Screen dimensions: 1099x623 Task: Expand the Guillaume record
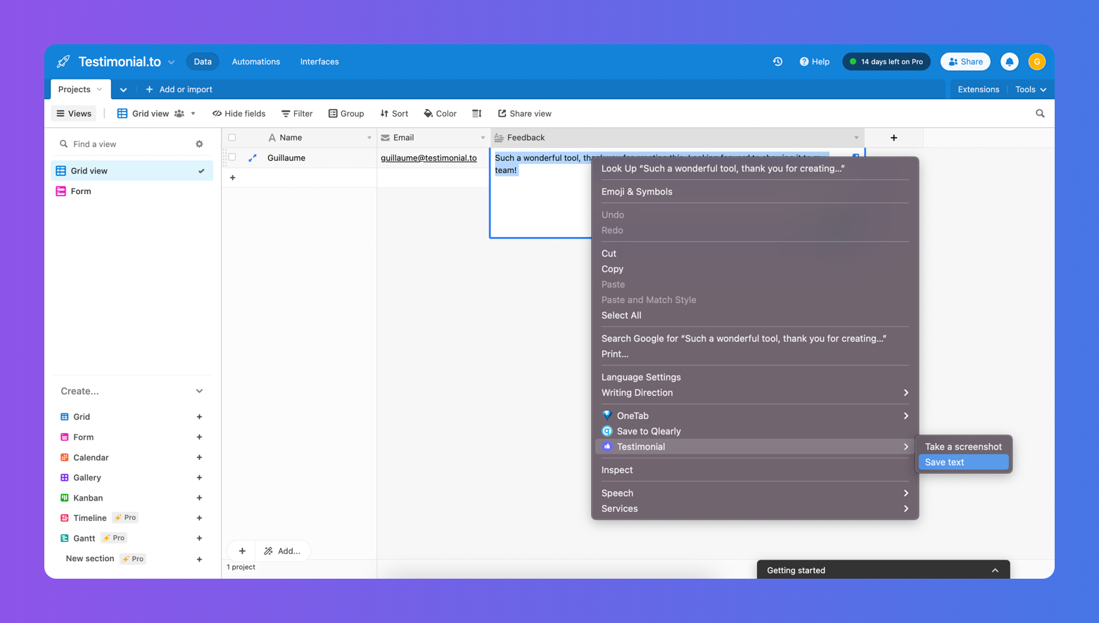click(x=253, y=158)
